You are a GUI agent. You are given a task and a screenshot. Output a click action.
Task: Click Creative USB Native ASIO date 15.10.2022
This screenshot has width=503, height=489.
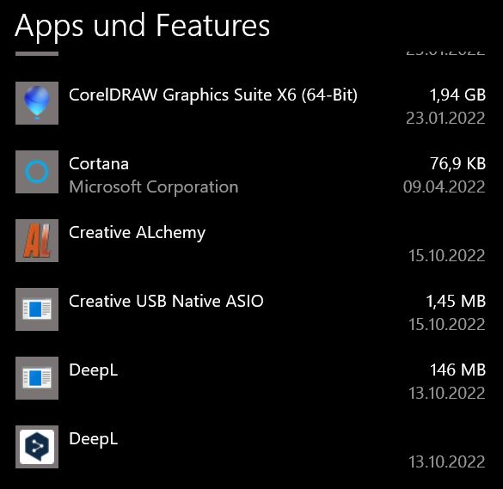446,325
